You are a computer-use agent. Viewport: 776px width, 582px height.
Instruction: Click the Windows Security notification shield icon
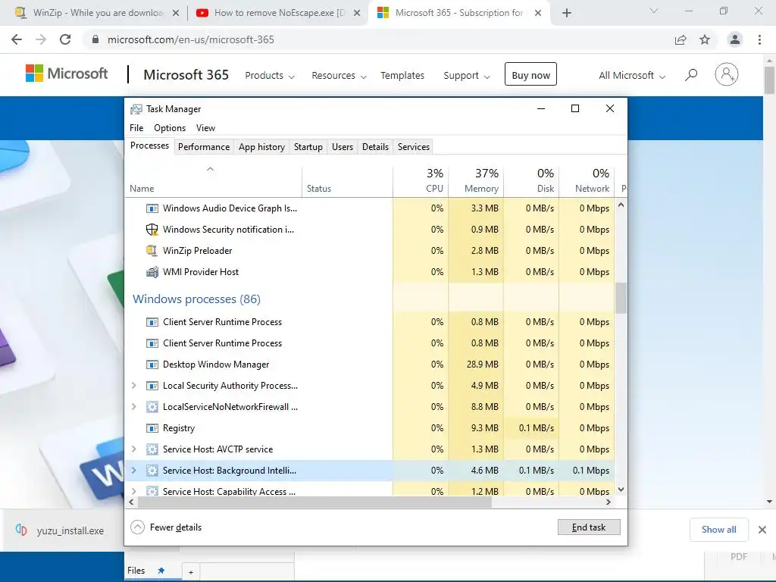click(152, 229)
